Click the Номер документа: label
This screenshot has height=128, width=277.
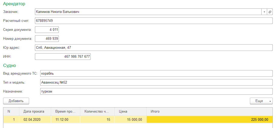pyautogui.click(x=18, y=39)
